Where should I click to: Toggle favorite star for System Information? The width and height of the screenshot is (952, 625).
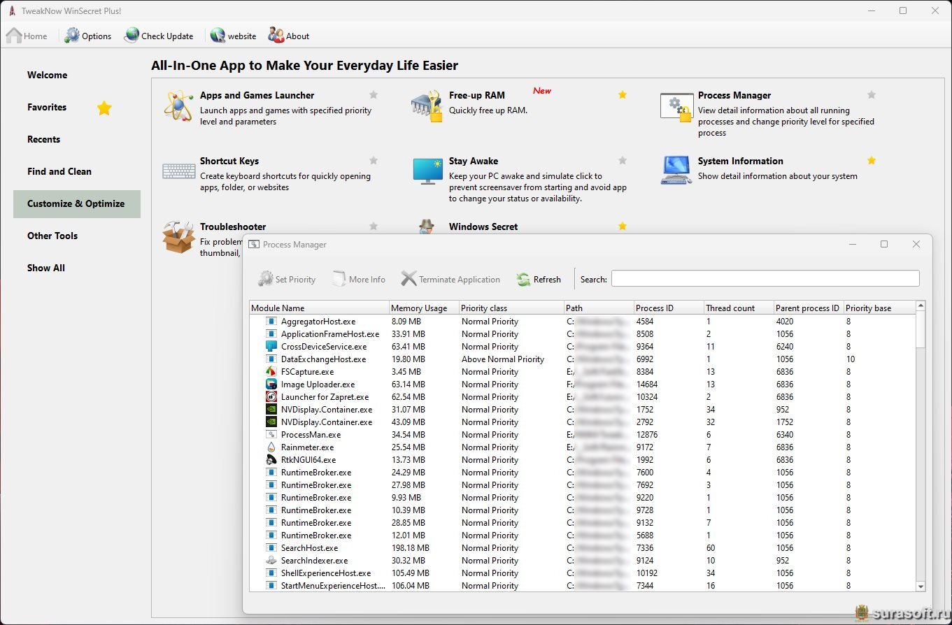point(872,160)
